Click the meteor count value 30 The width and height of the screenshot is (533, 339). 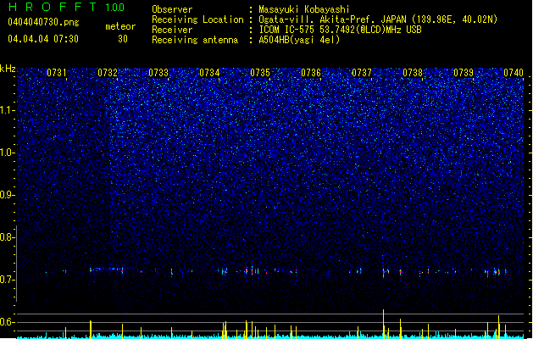123,39
